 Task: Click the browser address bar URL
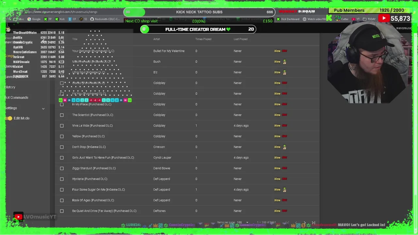(61, 12)
